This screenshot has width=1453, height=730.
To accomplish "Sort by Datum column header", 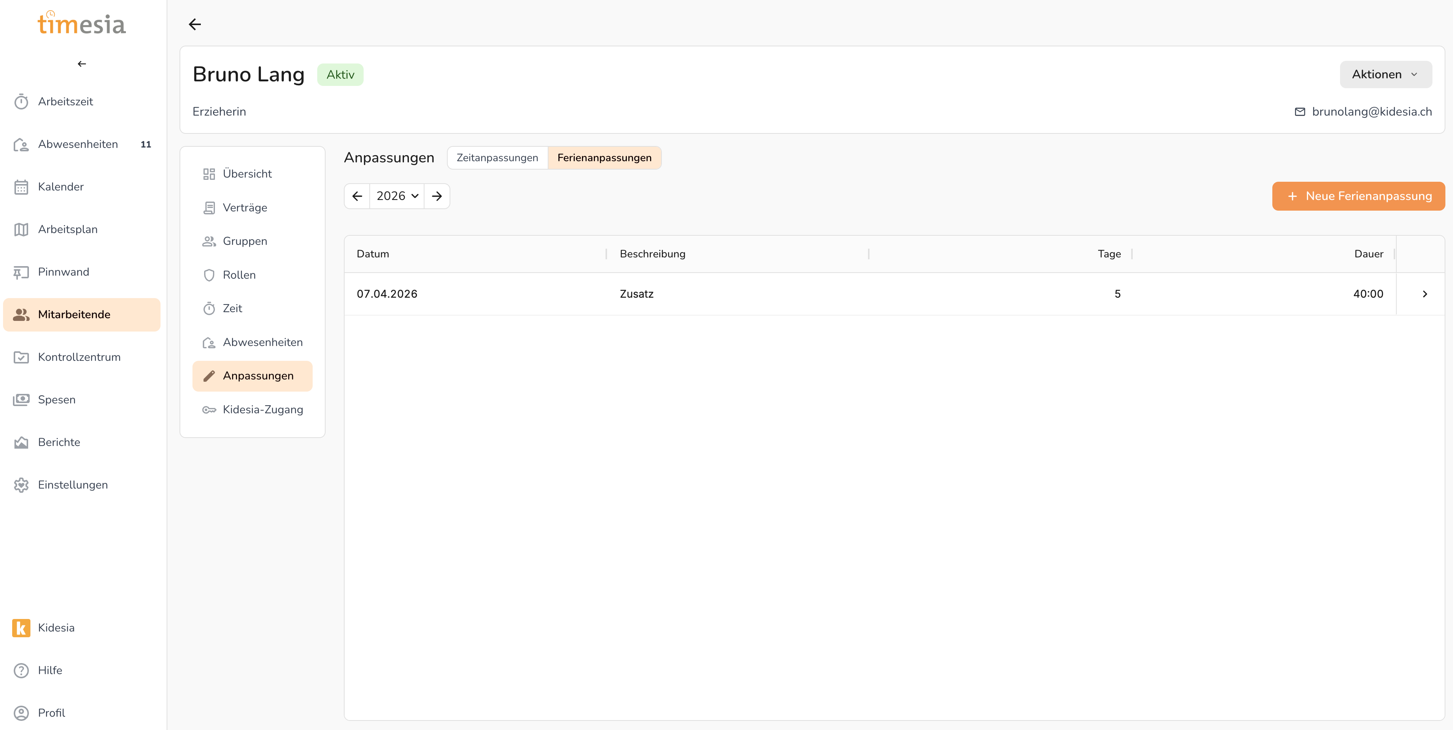I will point(373,254).
